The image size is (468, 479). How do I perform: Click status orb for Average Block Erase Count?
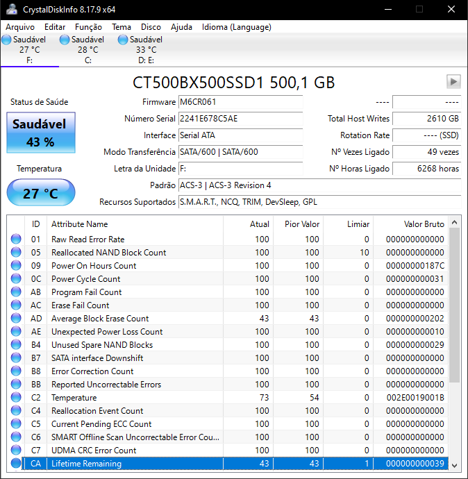(16, 318)
